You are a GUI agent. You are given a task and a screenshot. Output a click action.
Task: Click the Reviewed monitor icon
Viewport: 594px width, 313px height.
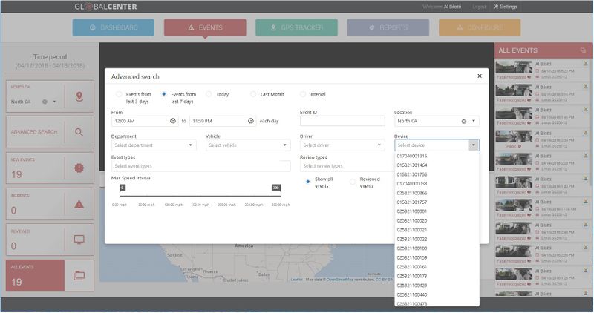79,240
